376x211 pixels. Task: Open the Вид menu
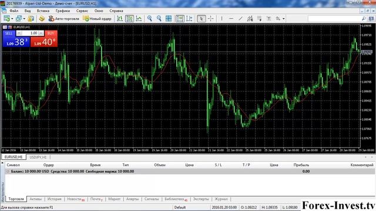tap(28, 11)
